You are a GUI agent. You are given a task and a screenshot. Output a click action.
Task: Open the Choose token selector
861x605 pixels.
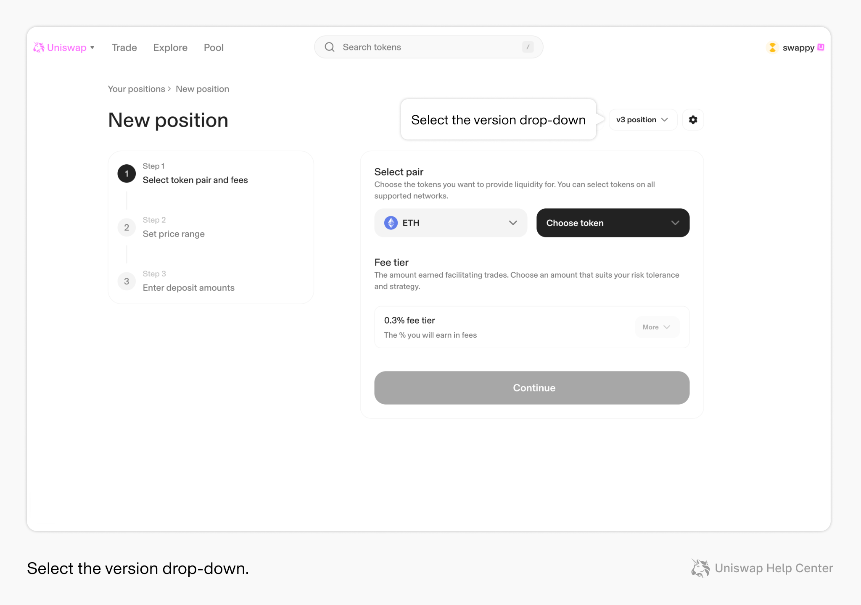(613, 223)
